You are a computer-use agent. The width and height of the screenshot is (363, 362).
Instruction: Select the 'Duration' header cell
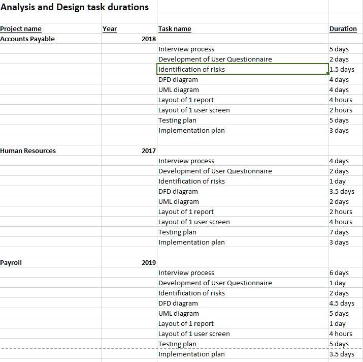(x=343, y=29)
